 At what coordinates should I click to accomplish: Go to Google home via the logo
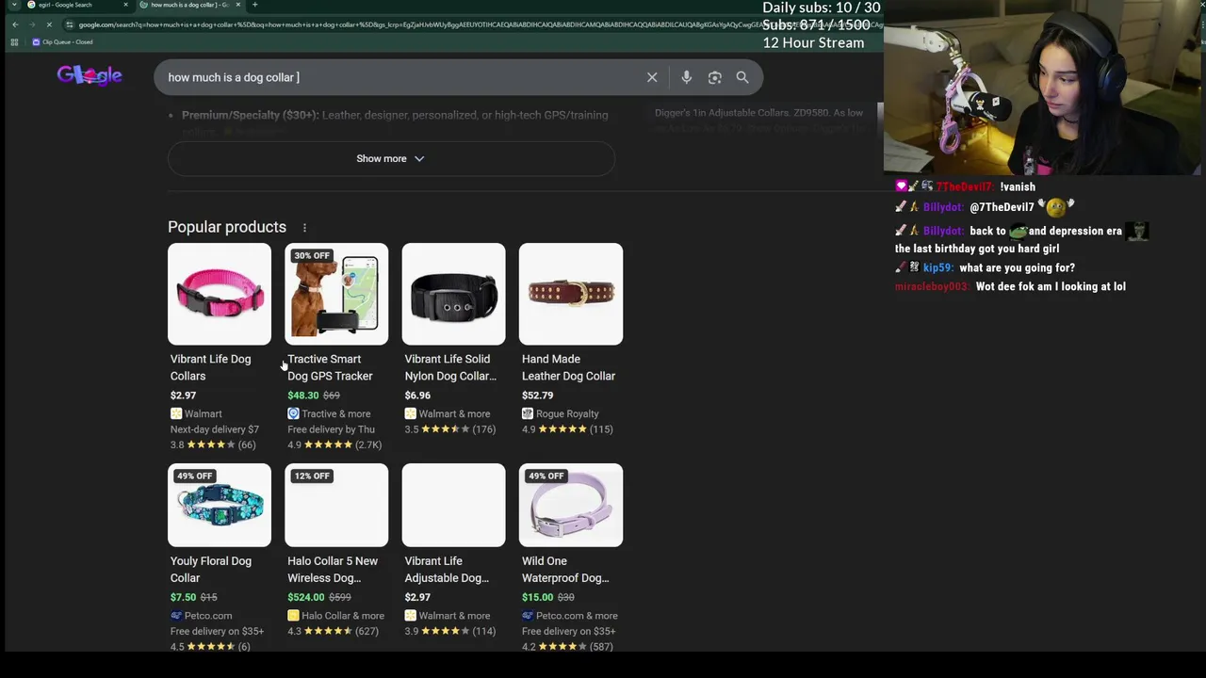click(x=90, y=75)
